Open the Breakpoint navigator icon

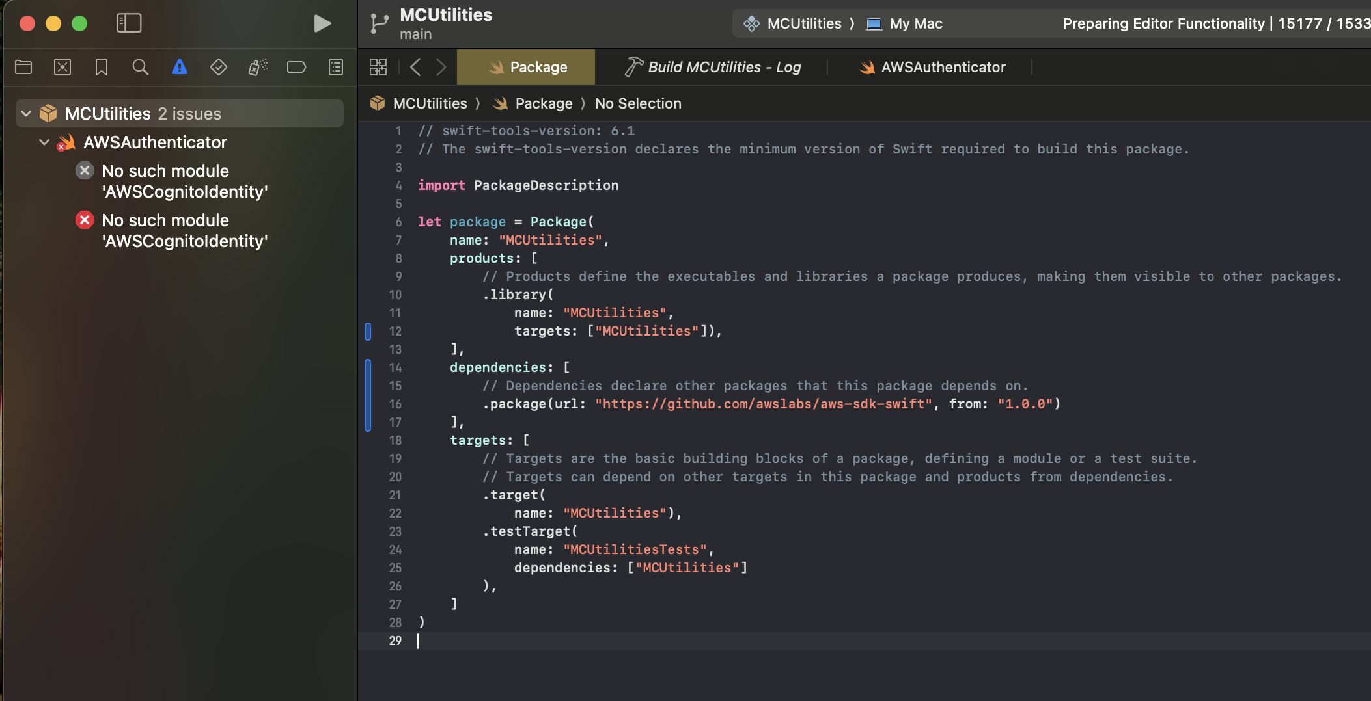coord(297,67)
